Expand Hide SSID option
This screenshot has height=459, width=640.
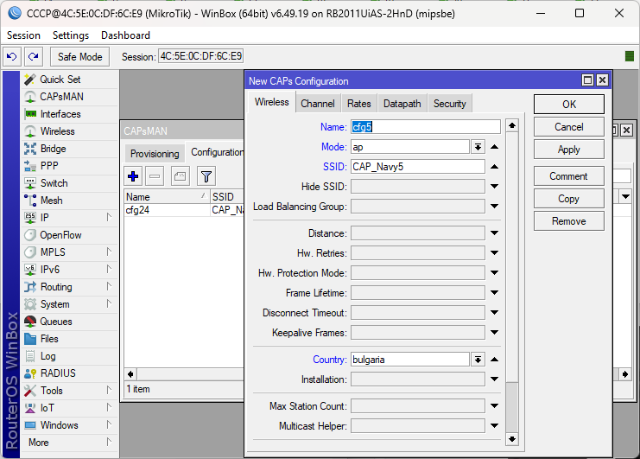494,186
